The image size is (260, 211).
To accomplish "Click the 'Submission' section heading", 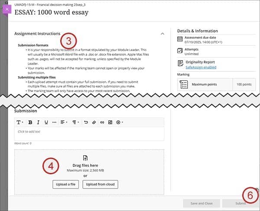I will click(x=26, y=111).
